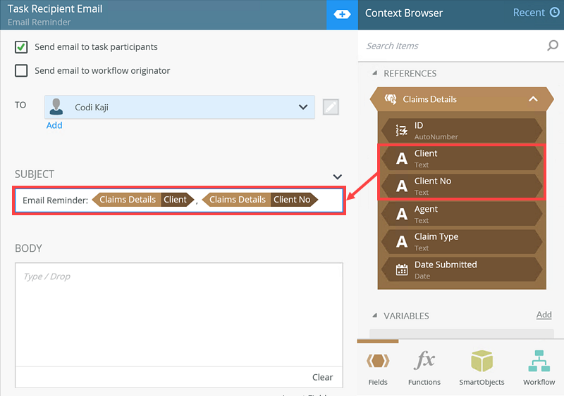Click the Date Submitted calendar icon
This screenshot has height=396, width=564.
[402, 269]
